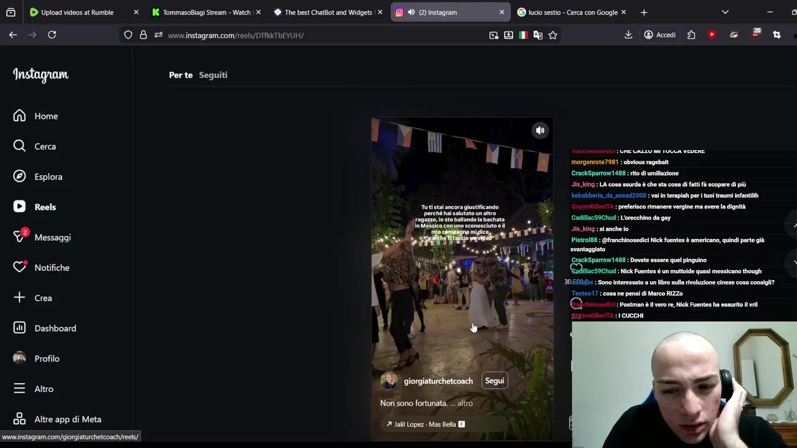
Task: Open the Dashboard chart icon
Action: [x=19, y=328]
